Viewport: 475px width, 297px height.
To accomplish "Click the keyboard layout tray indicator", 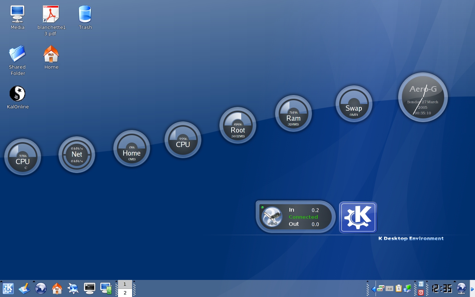I will (389, 288).
